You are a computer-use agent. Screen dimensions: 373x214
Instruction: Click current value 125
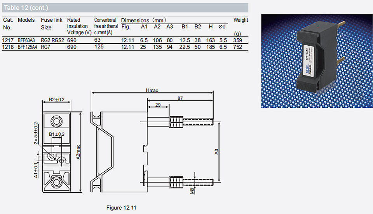(x=99, y=47)
